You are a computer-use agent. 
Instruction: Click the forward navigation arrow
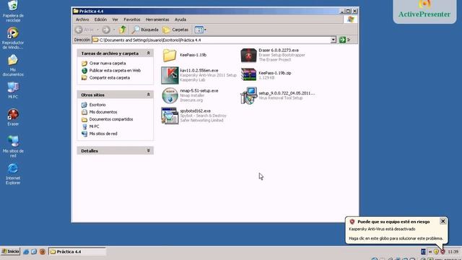coord(106,30)
